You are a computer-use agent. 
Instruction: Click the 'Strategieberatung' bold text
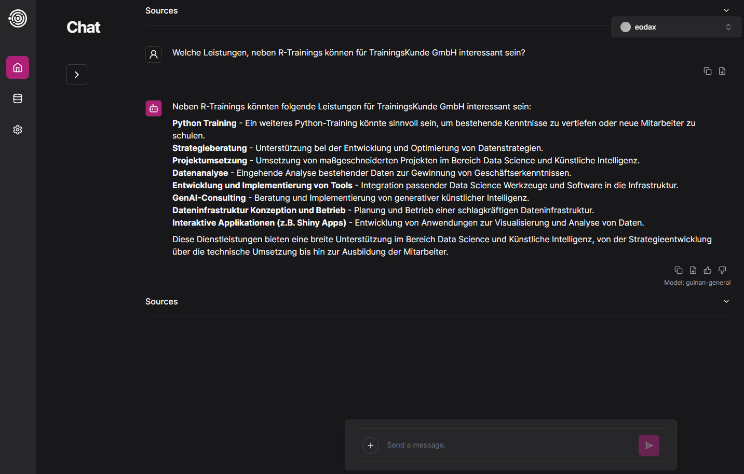click(210, 148)
